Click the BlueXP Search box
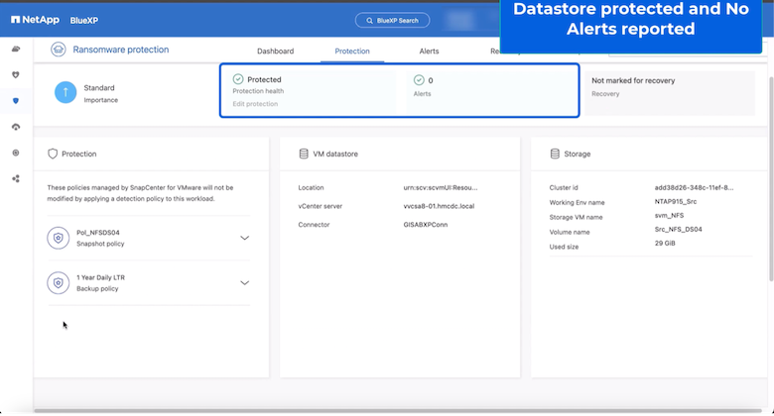The height and width of the screenshot is (416, 774). [393, 20]
